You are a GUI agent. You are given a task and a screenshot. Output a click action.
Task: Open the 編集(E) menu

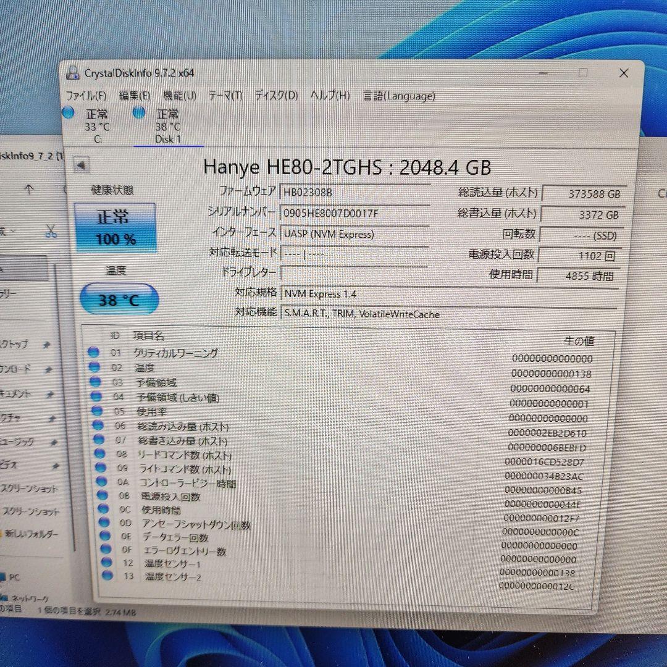(x=135, y=96)
